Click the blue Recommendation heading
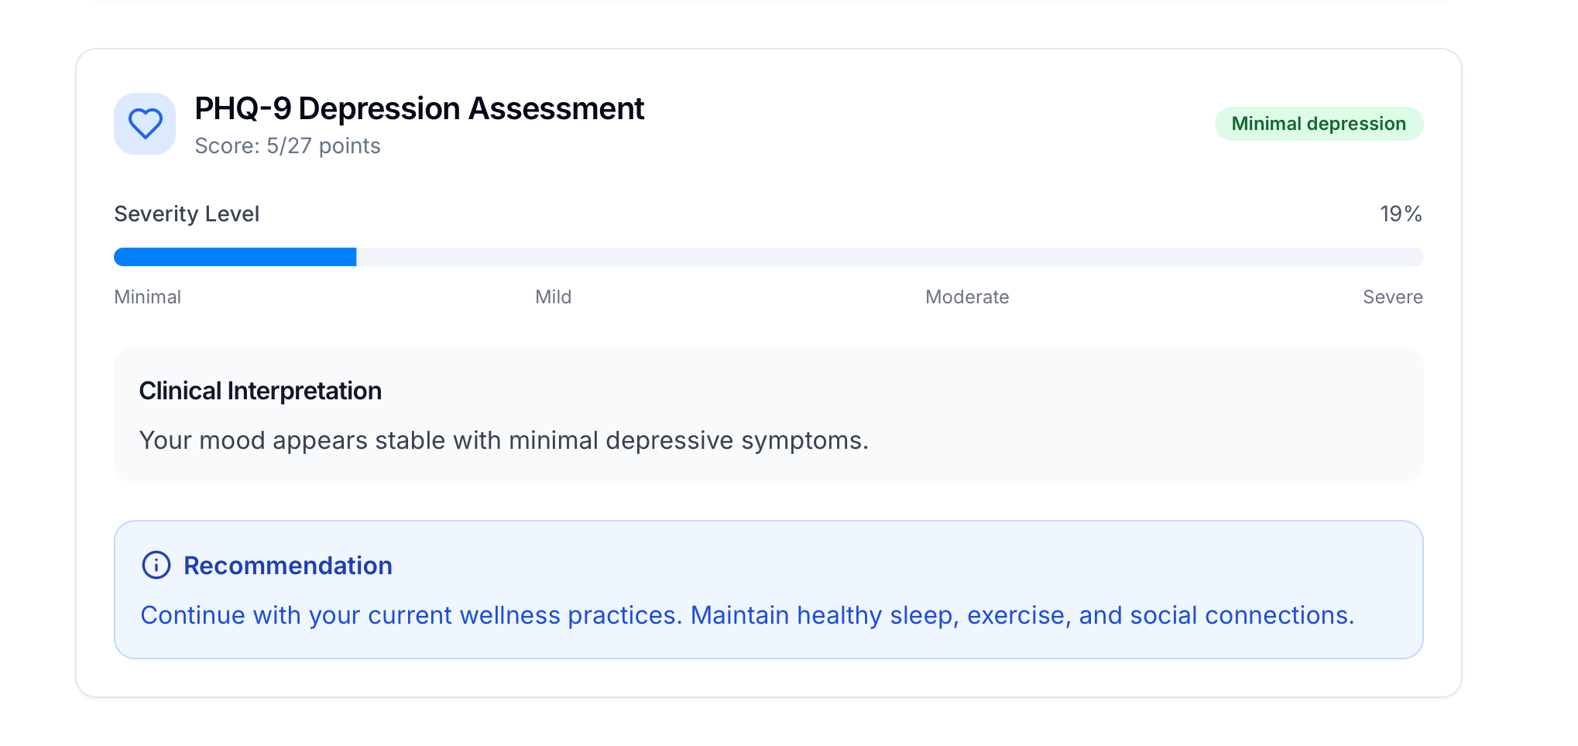This screenshot has width=1578, height=746. [287, 566]
